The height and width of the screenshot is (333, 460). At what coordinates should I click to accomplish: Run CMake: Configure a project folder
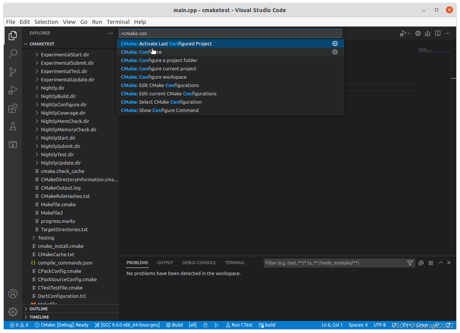coord(230,60)
